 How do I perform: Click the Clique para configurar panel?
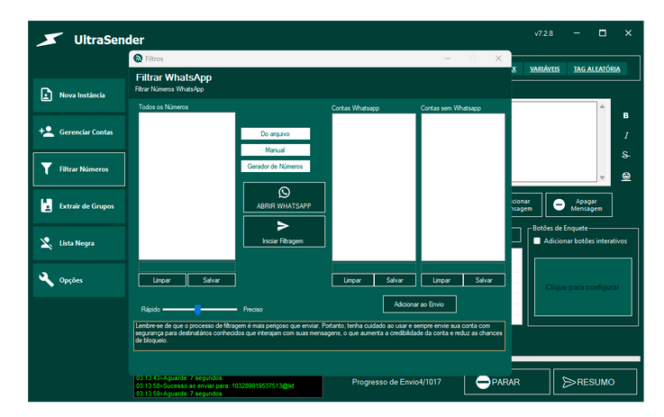[x=583, y=287]
